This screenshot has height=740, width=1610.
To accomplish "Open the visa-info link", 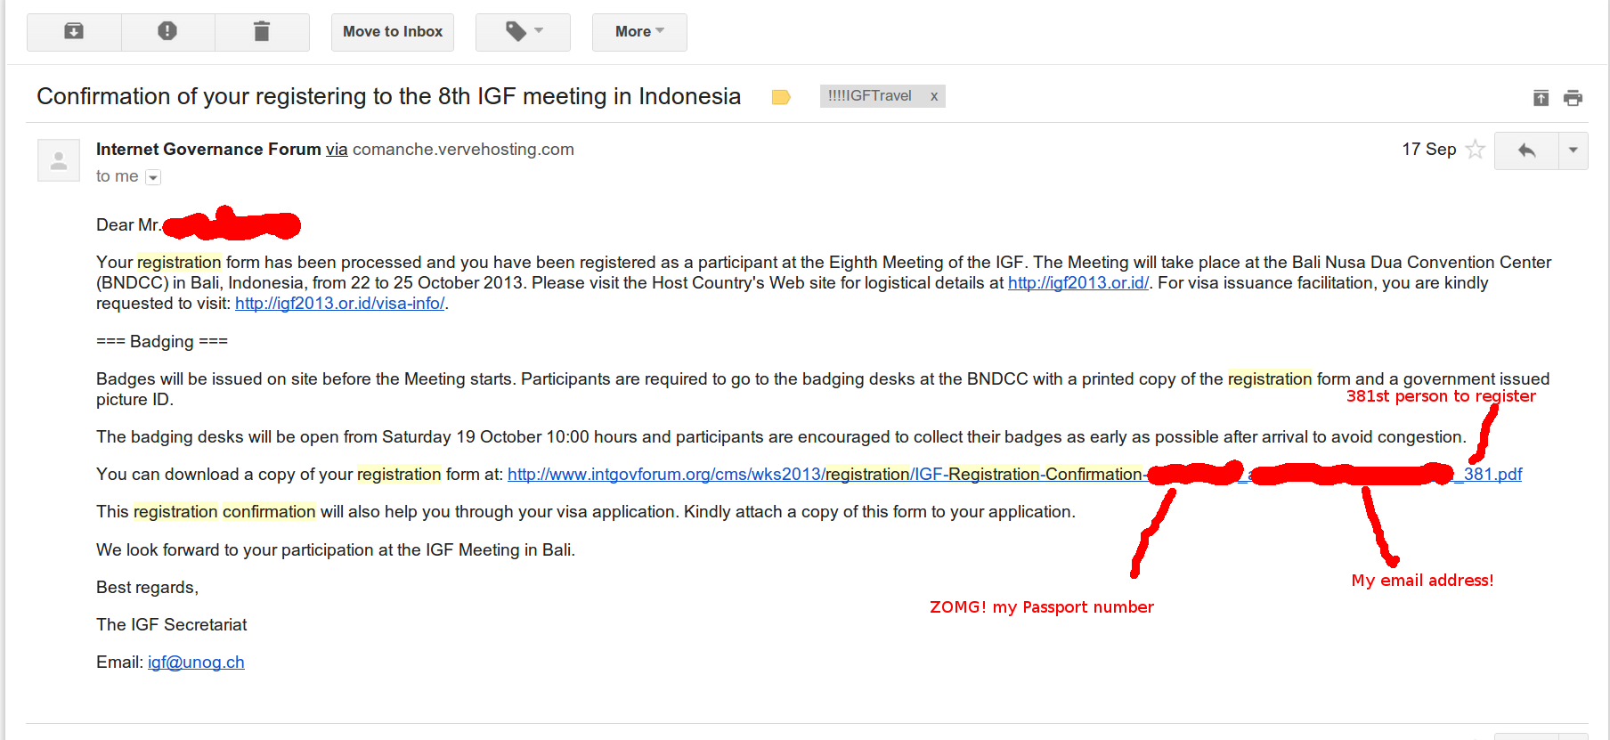I will click(339, 304).
